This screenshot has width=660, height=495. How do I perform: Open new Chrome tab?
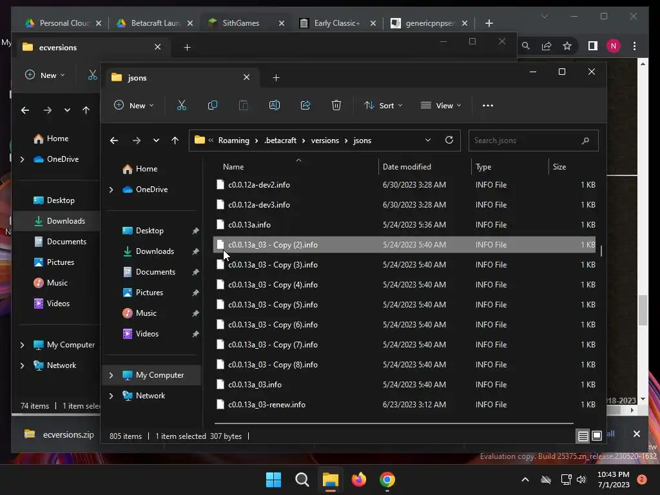click(x=489, y=23)
